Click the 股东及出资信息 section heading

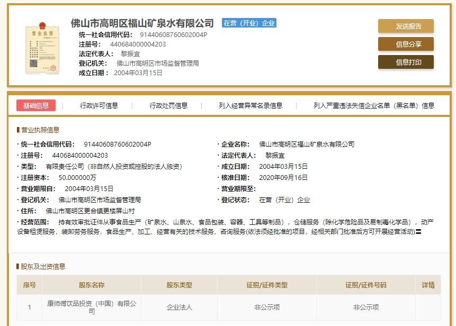(x=43, y=266)
